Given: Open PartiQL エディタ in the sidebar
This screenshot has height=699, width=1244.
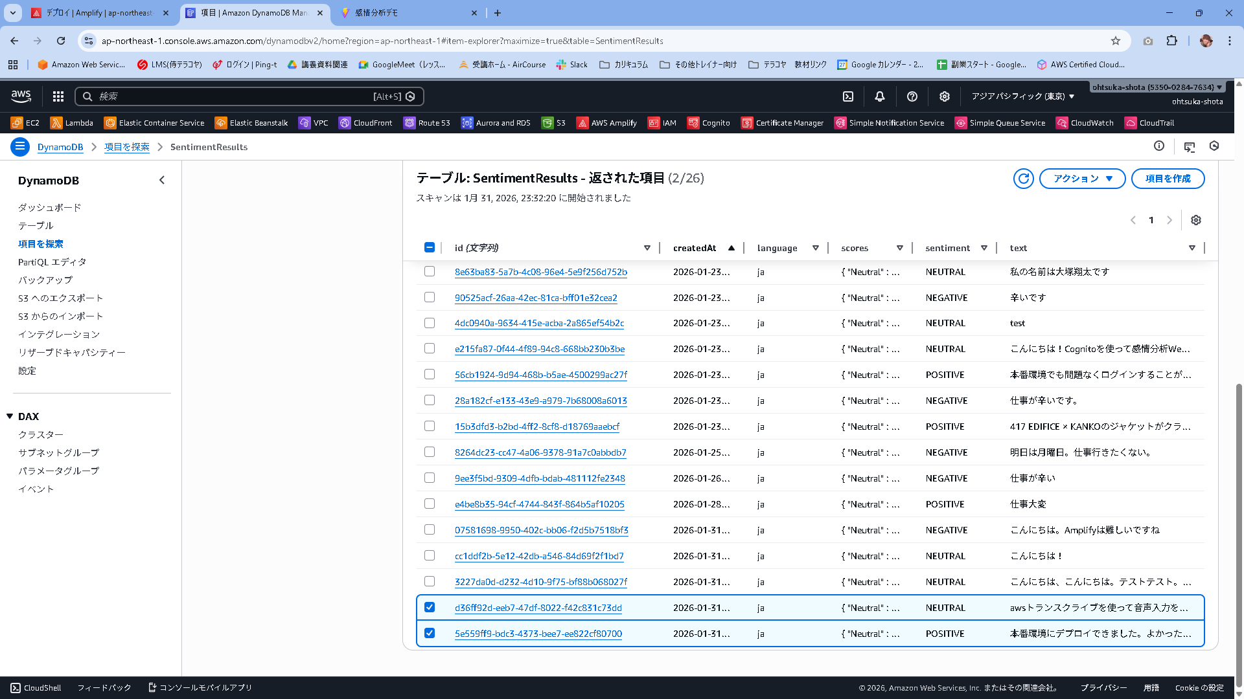Looking at the screenshot, I should pos(52,262).
